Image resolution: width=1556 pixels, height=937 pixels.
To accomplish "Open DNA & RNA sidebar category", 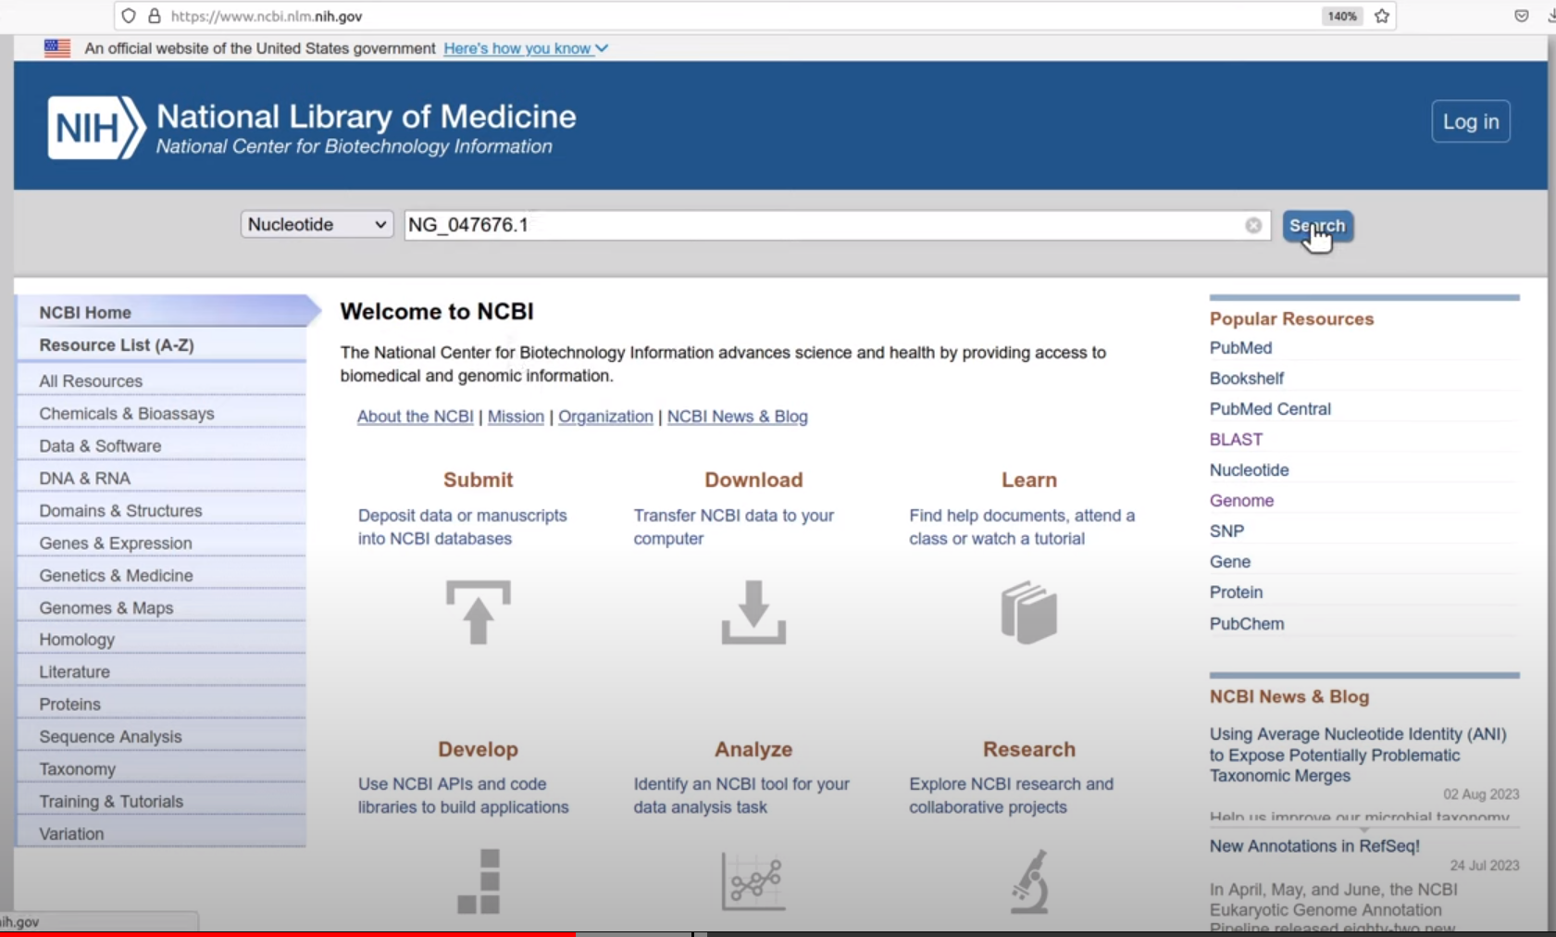I will [x=85, y=478].
